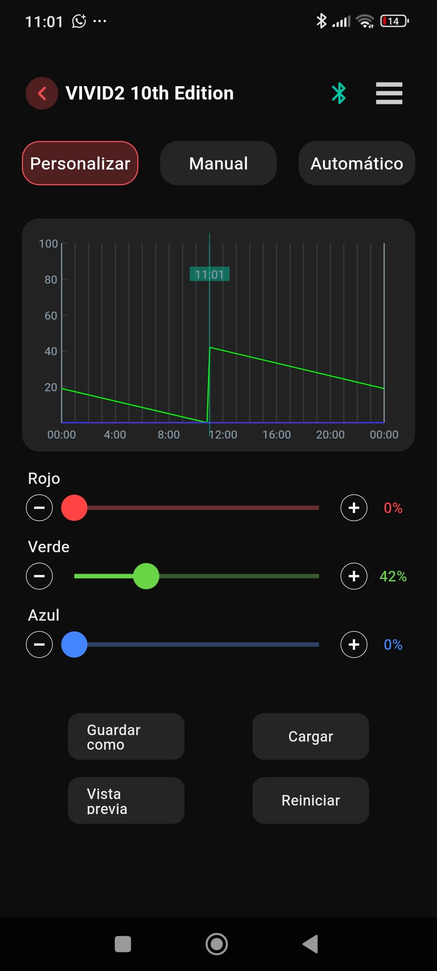This screenshot has height=971, width=437.
Task: Tap the red back arrow button
Action: 42,93
